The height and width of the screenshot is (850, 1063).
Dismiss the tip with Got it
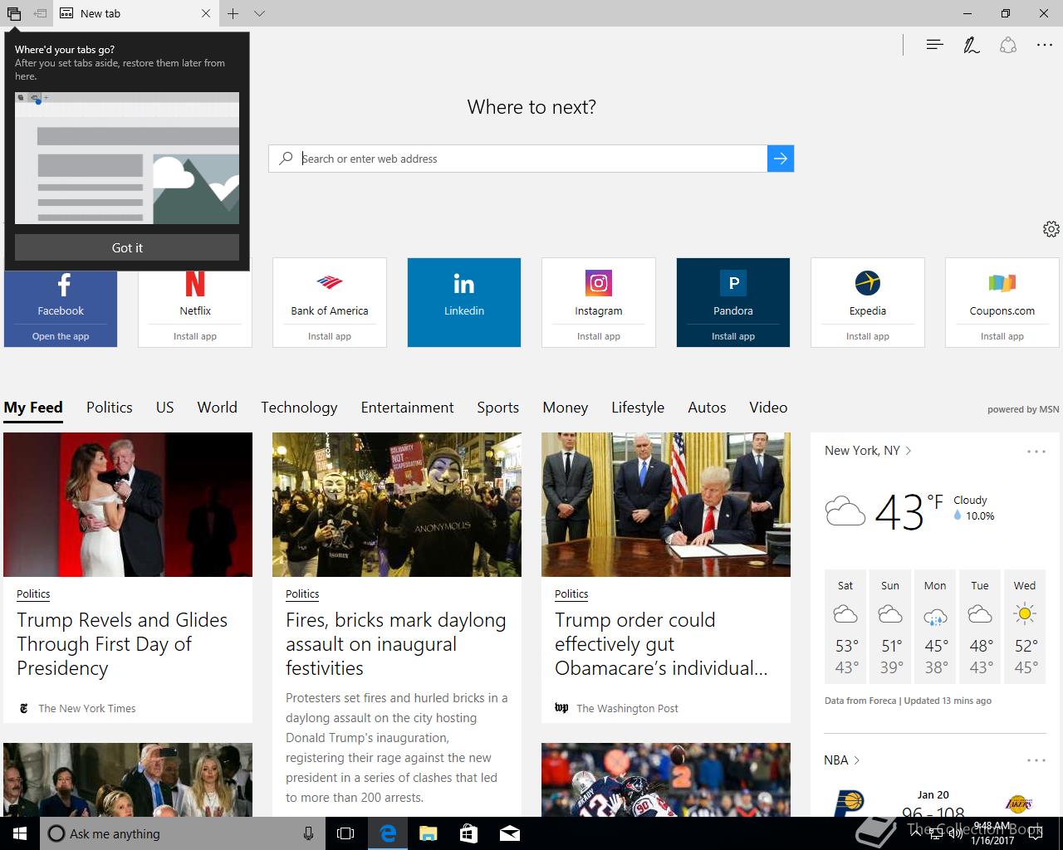[127, 247]
